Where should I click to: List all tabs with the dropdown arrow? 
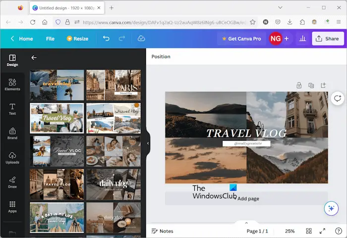(280, 7)
